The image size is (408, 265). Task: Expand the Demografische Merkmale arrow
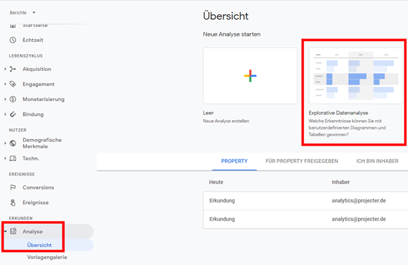[5, 143]
